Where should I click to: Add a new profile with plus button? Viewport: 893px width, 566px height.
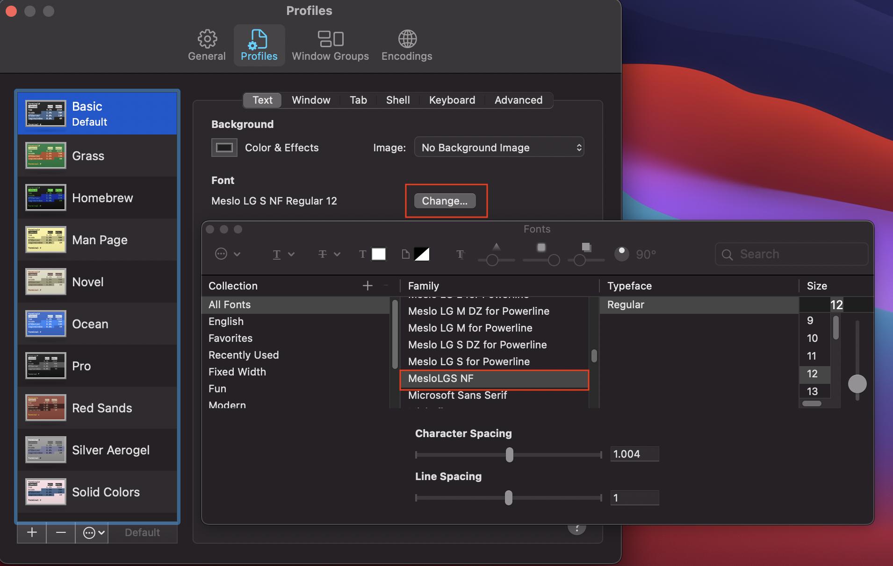tap(32, 532)
